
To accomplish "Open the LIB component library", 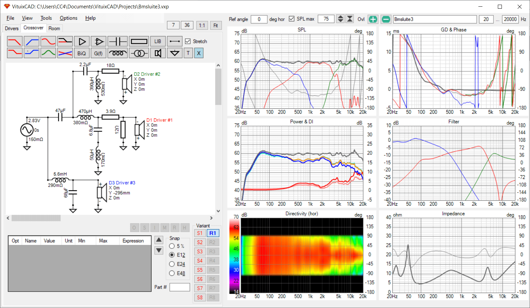I will 158,41.
